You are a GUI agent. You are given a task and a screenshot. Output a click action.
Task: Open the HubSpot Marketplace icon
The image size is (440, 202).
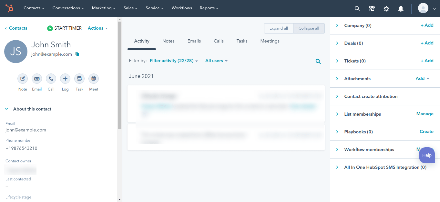tap(372, 8)
